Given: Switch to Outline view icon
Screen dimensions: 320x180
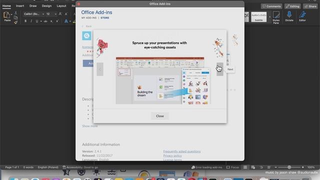Looking at the screenshot, I should tap(261, 167).
